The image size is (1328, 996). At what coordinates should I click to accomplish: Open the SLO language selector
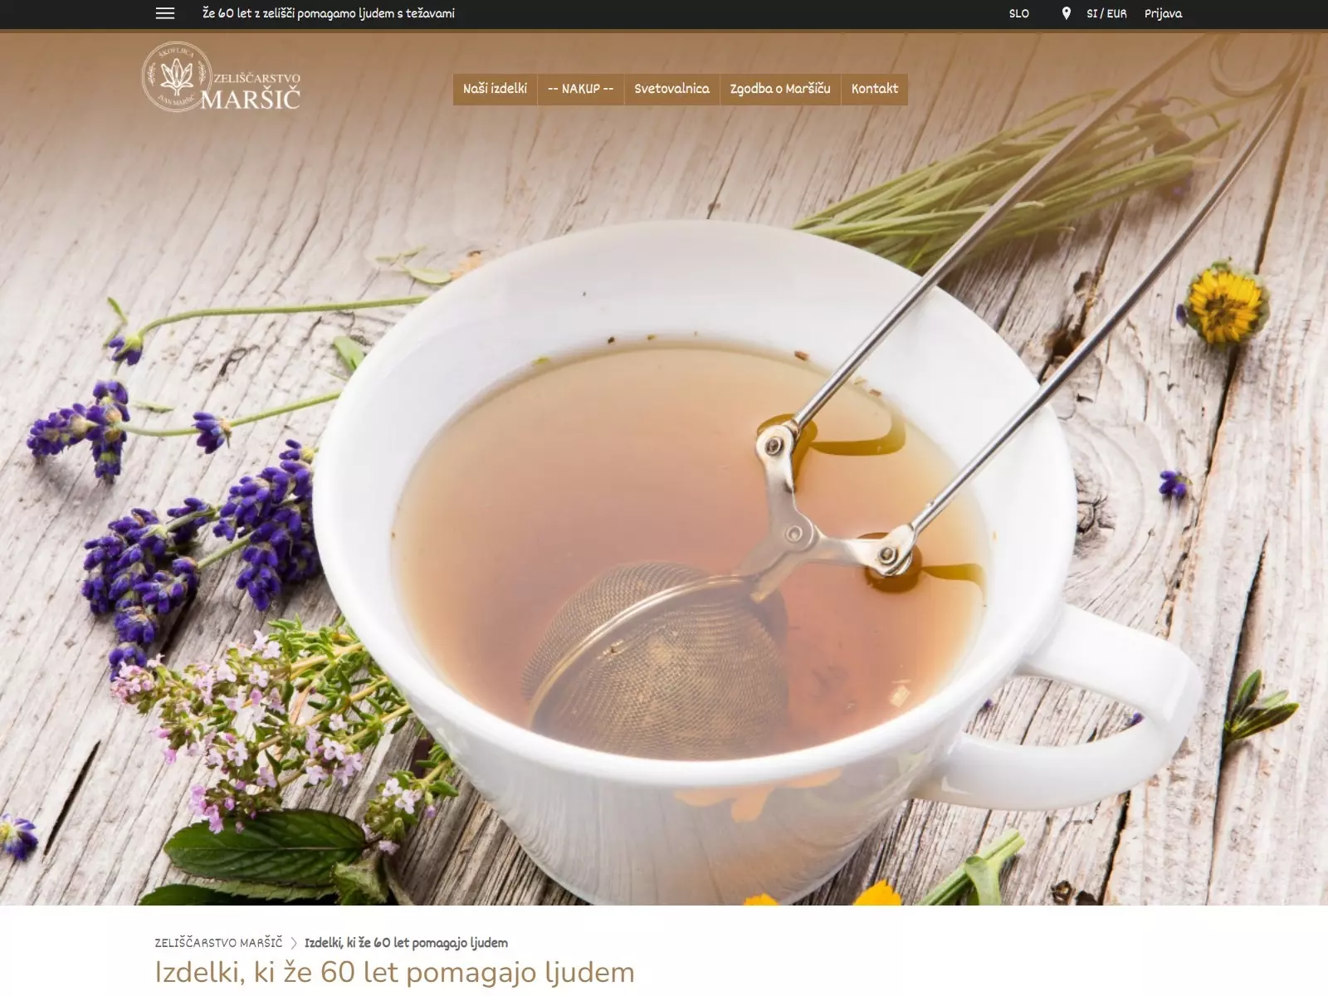1018,13
